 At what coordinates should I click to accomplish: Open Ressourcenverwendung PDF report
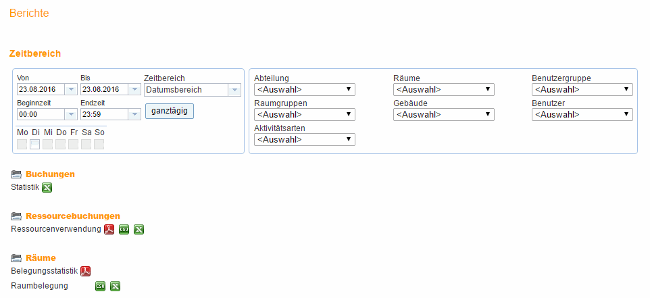click(109, 229)
